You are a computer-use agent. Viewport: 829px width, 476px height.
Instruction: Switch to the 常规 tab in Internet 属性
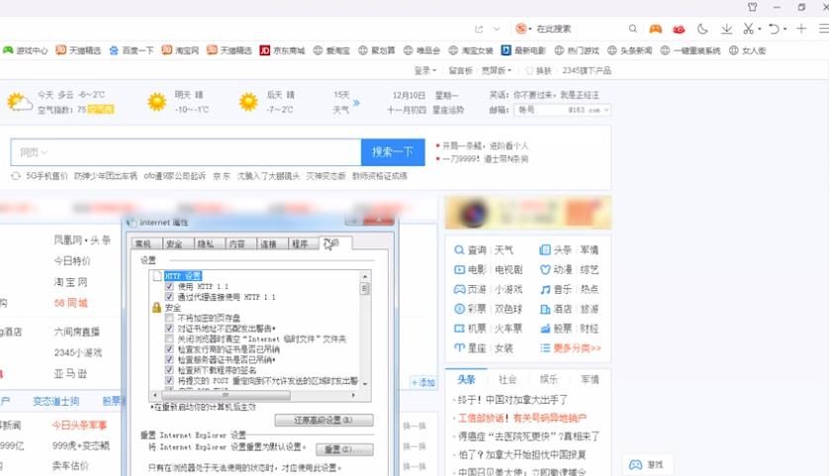[142, 243]
